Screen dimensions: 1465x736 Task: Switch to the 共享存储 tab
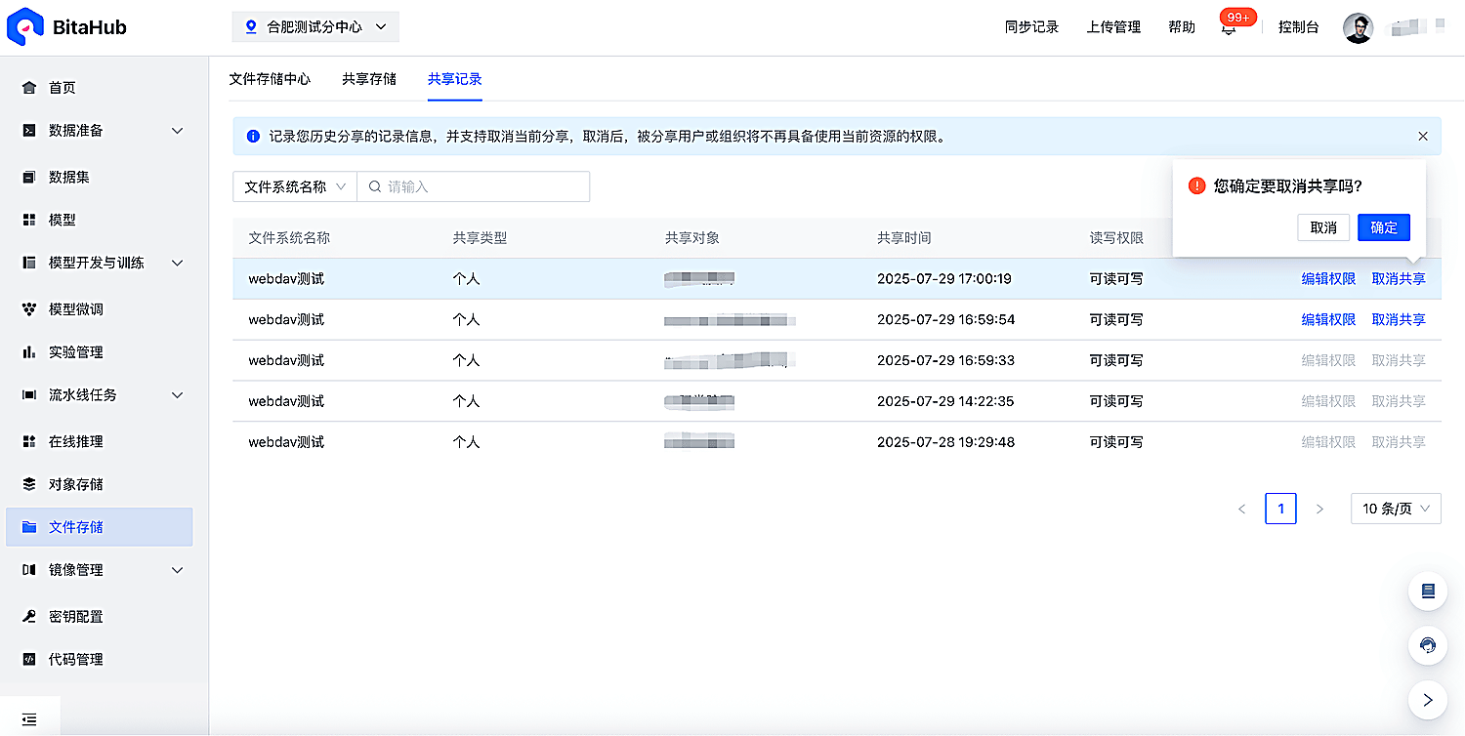369,79
